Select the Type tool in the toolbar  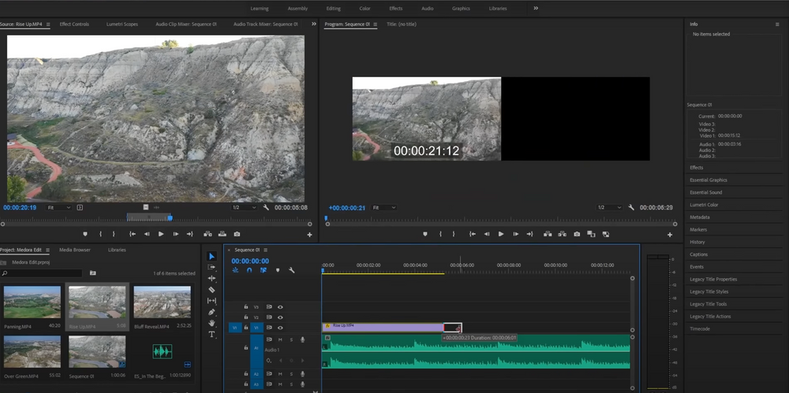(211, 334)
